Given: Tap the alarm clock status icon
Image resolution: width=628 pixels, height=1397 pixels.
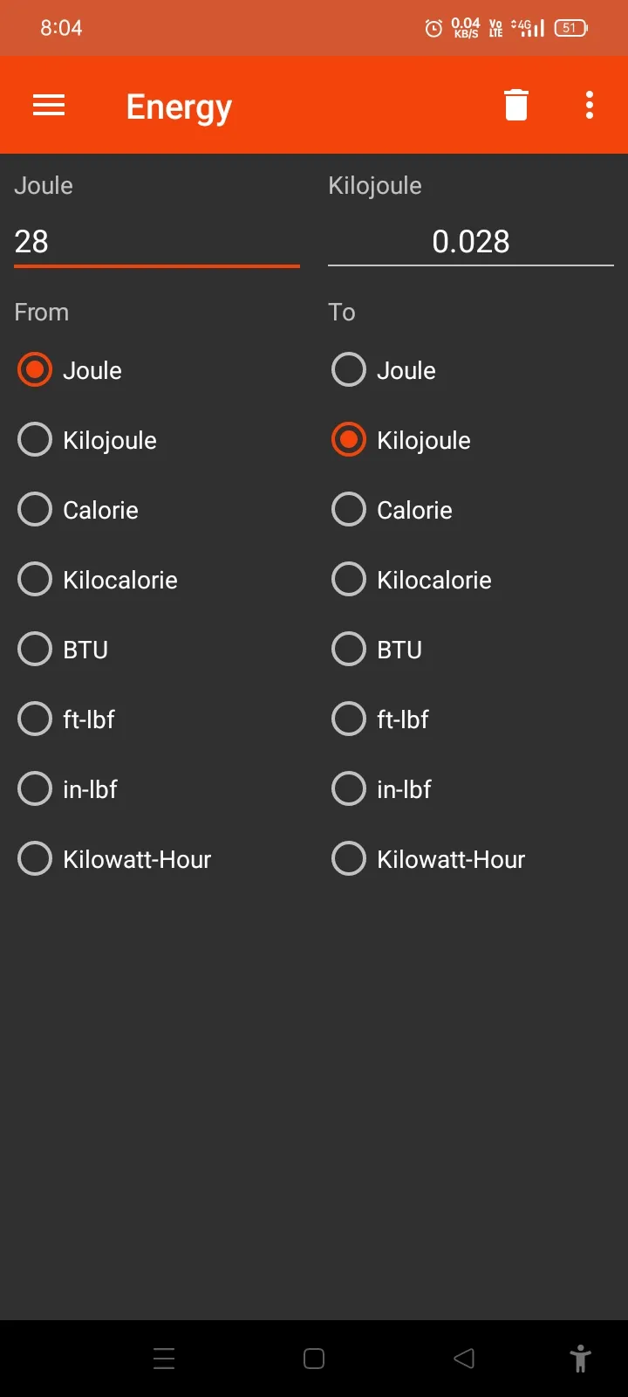Looking at the screenshot, I should click(x=433, y=28).
